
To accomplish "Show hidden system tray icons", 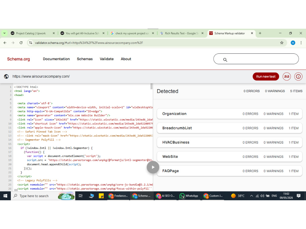I will pyautogui.click(x=252, y=196).
